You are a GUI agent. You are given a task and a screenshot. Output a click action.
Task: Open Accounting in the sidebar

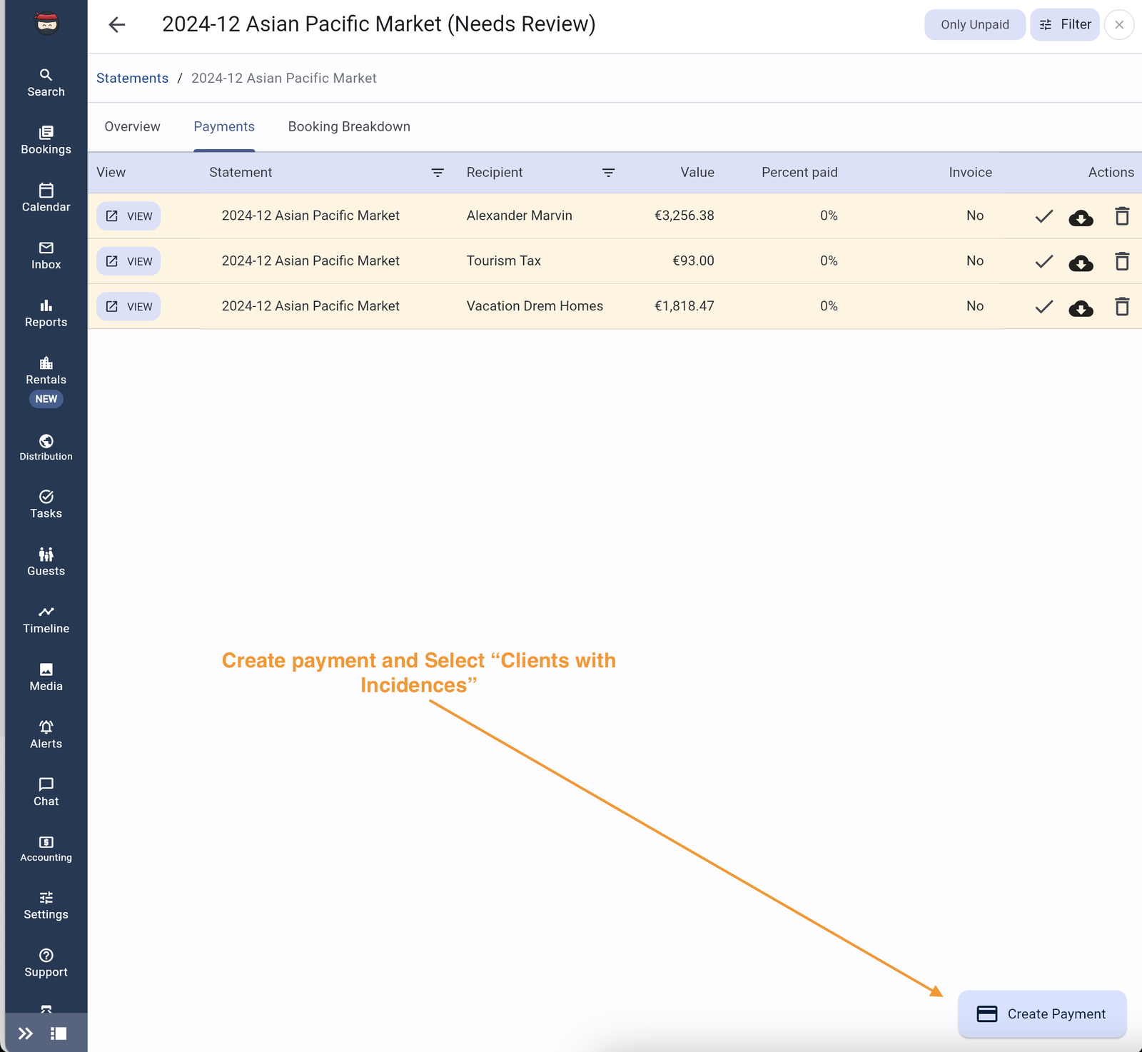[46, 849]
